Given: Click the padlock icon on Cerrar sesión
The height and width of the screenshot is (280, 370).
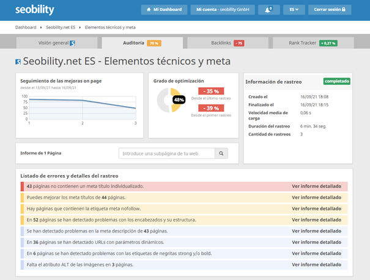Looking at the screenshot, I should tap(344, 9).
